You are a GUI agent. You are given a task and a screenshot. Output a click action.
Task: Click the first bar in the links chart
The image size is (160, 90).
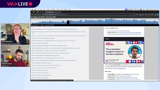pos(32,23)
